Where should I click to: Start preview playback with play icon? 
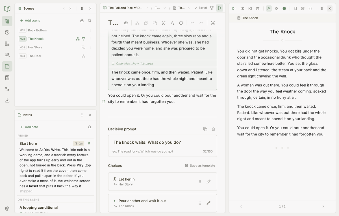tap(234, 8)
